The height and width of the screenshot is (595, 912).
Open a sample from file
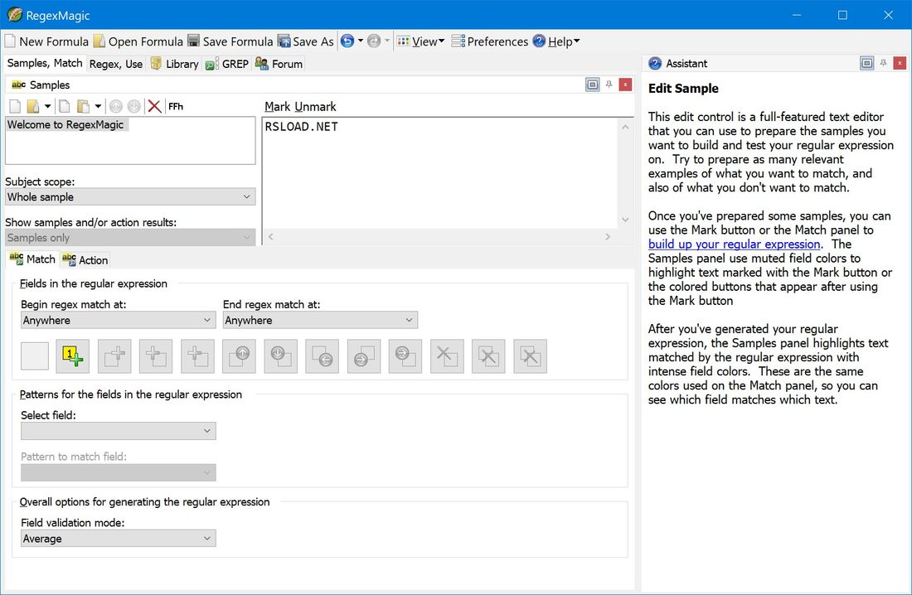[x=32, y=106]
